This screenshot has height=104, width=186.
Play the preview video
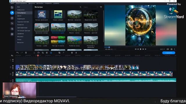click(x=141, y=49)
